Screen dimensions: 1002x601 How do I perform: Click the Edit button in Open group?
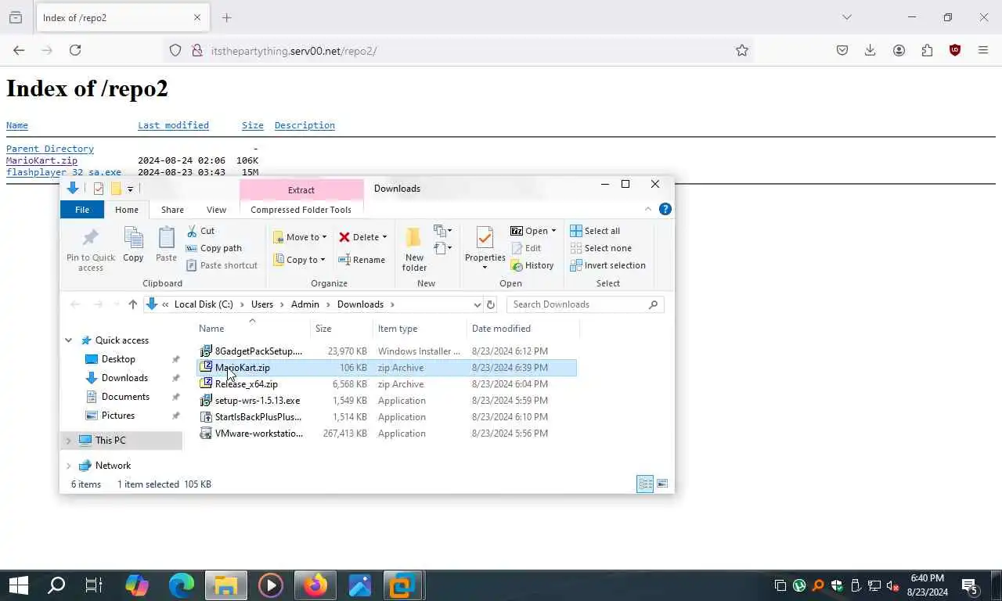[x=526, y=248]
